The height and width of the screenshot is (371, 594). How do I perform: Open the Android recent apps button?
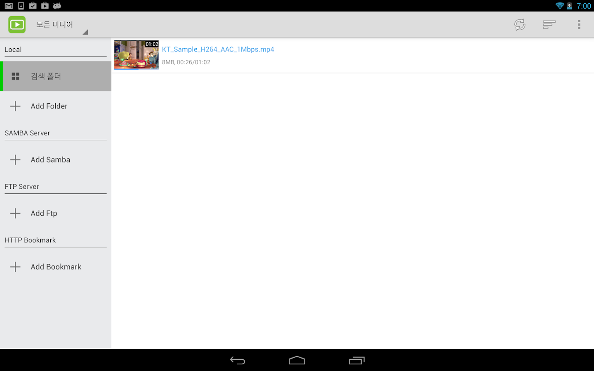coord(357,360)
